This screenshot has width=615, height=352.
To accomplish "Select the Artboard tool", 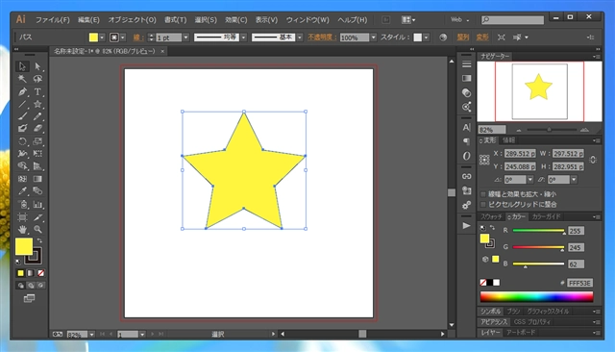I will tap(22, 217).
